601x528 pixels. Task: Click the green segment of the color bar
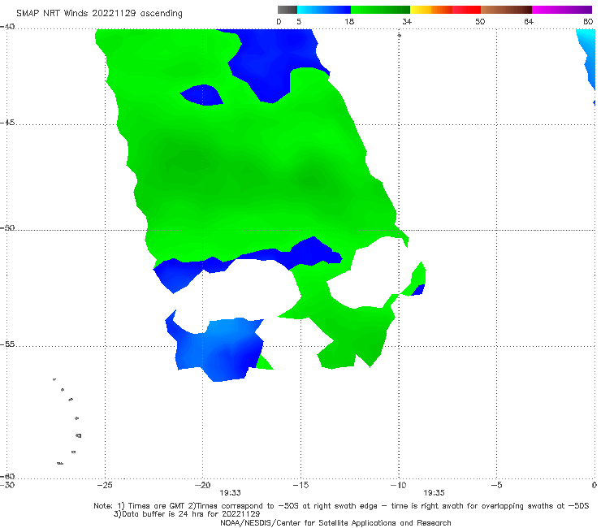pos(380,10)
